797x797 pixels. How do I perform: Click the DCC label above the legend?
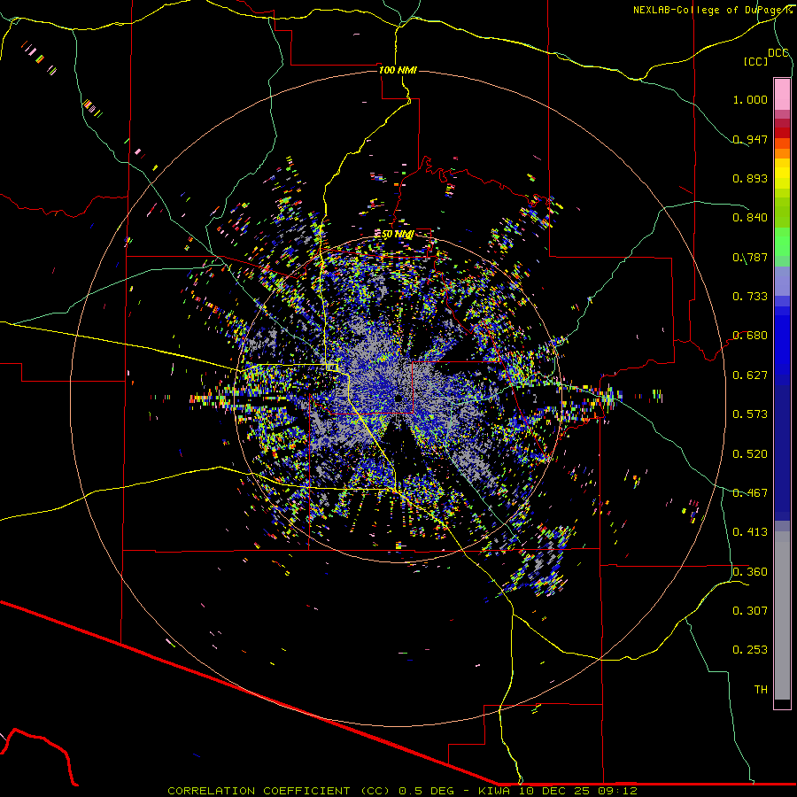coord(778,53)
